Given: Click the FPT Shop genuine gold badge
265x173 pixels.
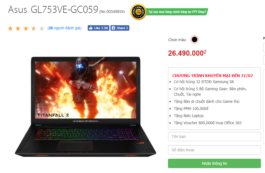Looking at the screenshot, I should tap(138, 12).
